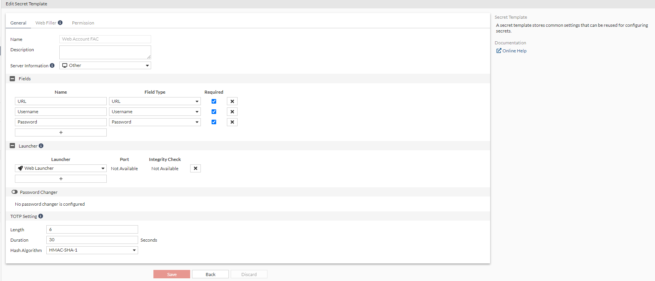
Task: Click the TOTP Length input field
Action: 92,229
